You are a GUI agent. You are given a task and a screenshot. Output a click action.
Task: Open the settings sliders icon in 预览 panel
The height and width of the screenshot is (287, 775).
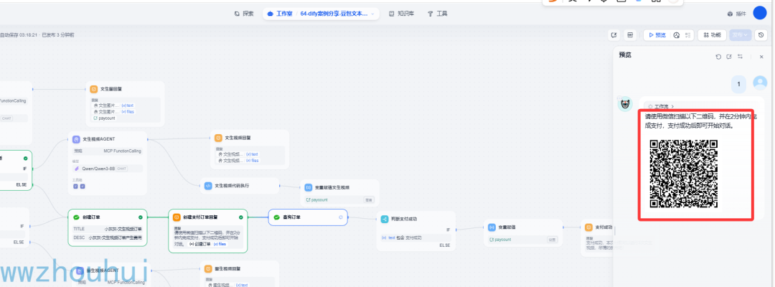(x=740, y=57)
